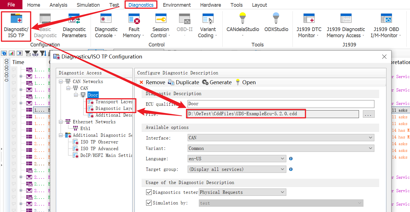Collapse the Ethernet Networks tree node

[x=61, y=122]
